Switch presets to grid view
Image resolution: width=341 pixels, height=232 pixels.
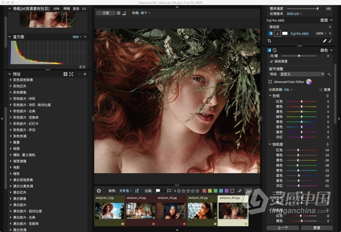pos(65,74)
